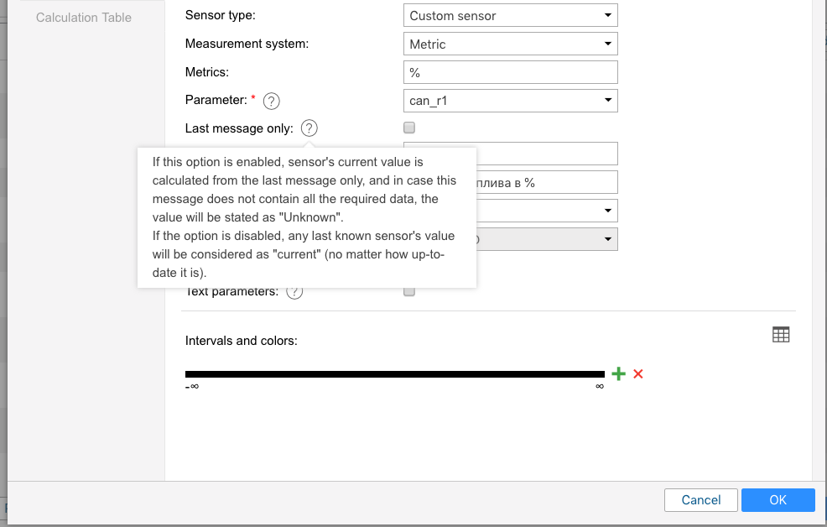Expand the white dropdown below the Cyrillic text field
Image resolution: width=827 pixels, height=527 pixels.
click(x=545, y=210)
